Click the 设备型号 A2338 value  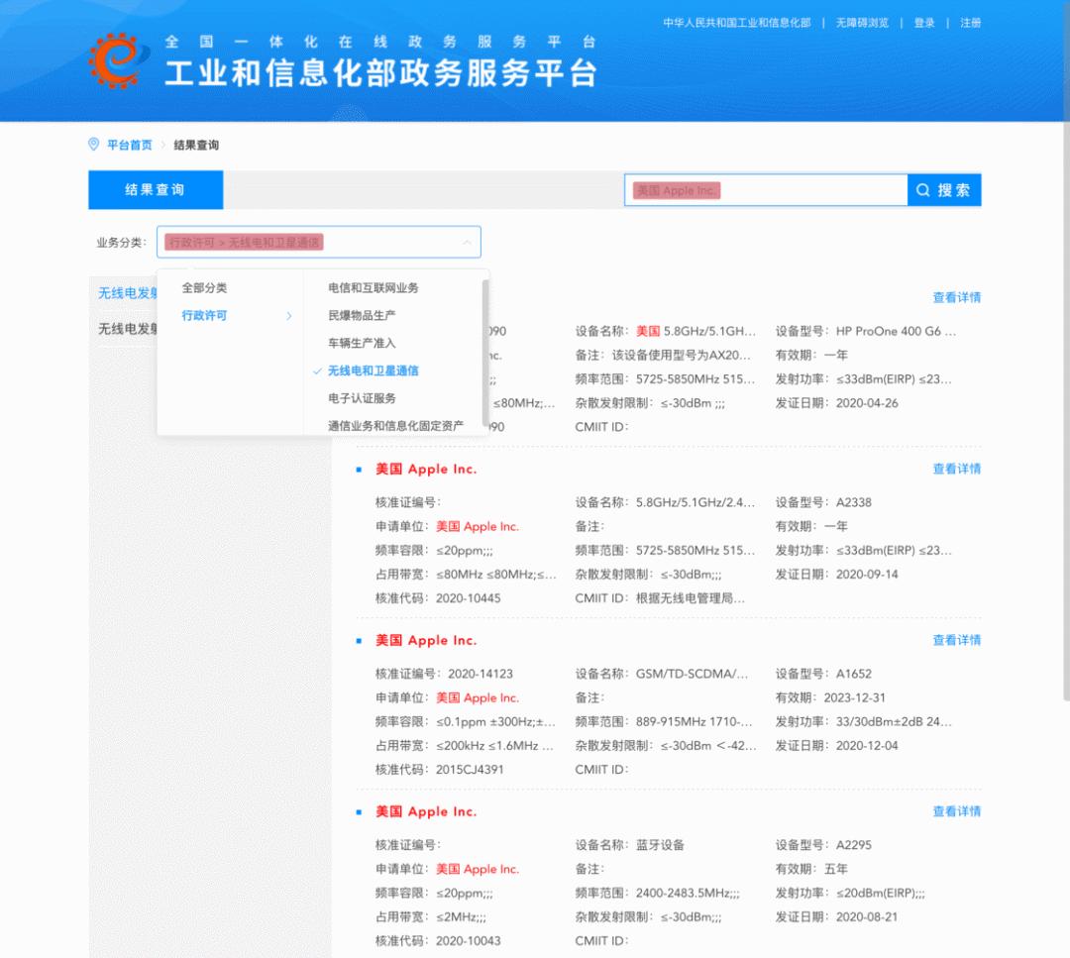pyautogui.click(x=854, y=502)
